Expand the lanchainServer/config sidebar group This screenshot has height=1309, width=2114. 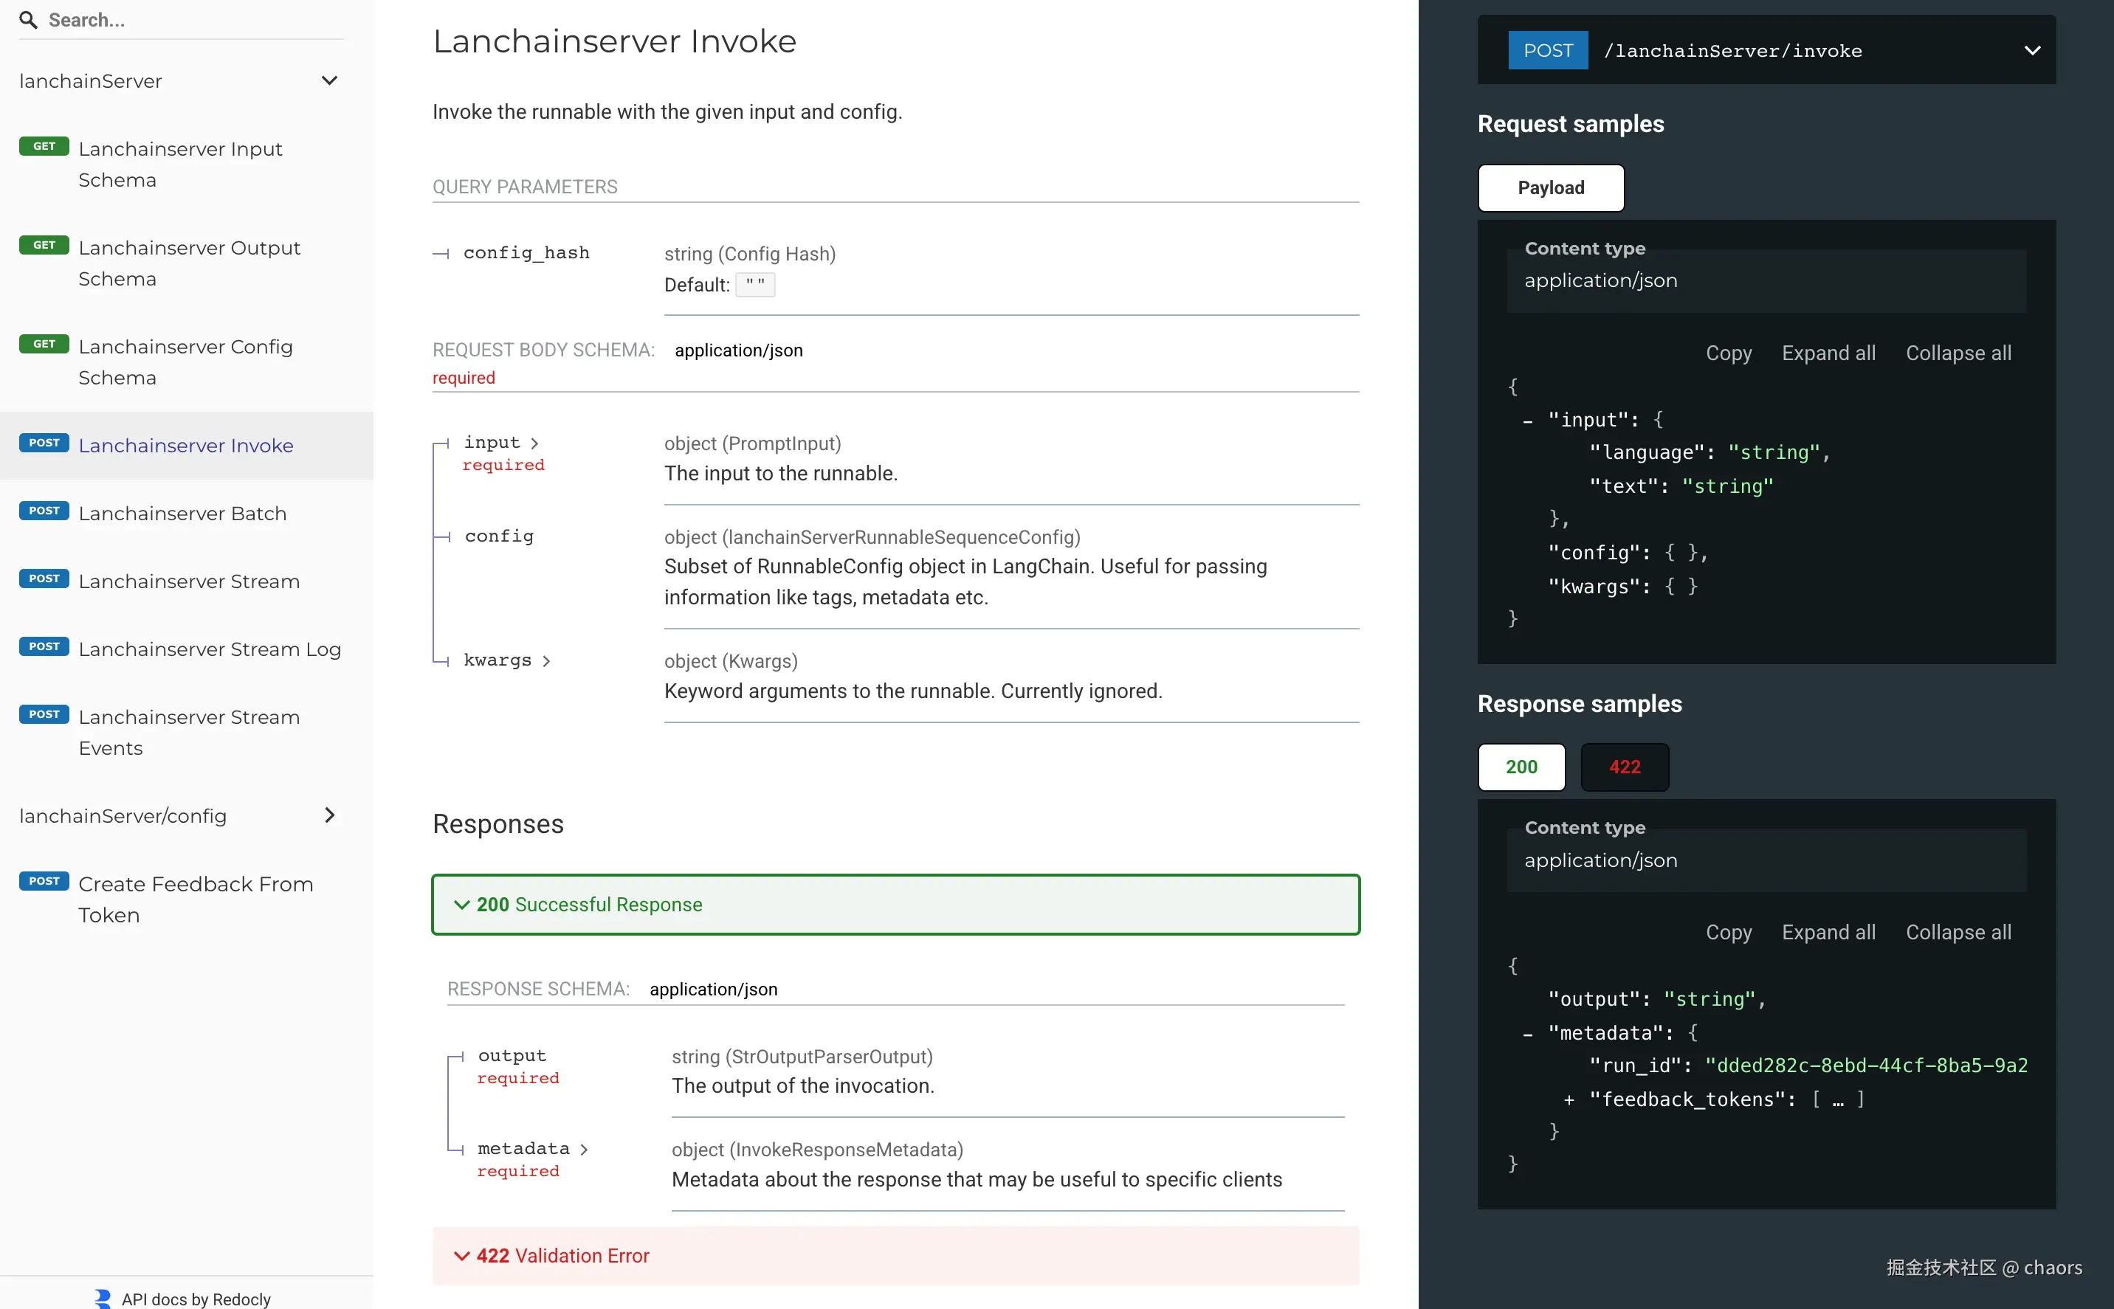click(x=329, y=815)
